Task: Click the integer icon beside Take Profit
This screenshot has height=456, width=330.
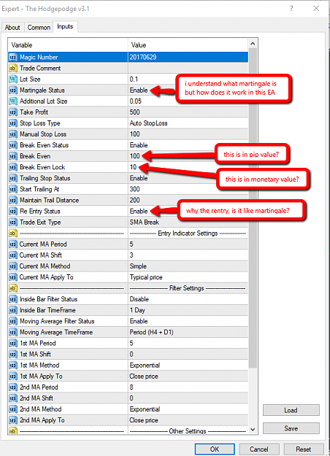Action: tap(13, 112)
